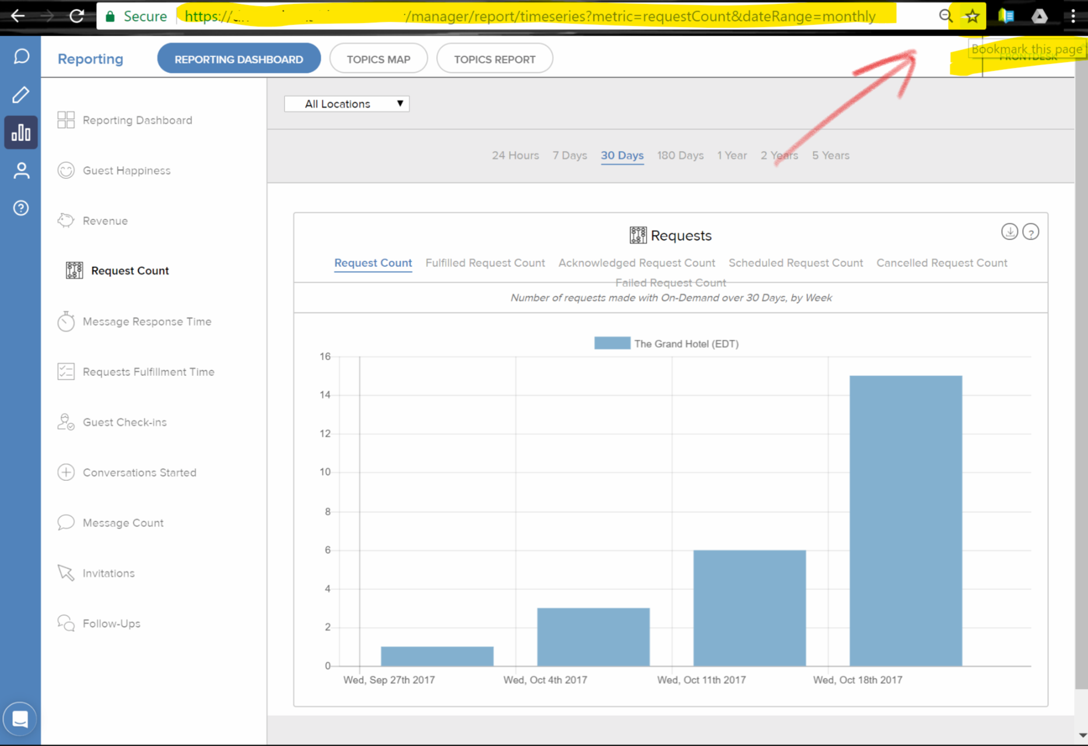
Task: Click the blue book extension icon in toolbar
Action: 1006,16
